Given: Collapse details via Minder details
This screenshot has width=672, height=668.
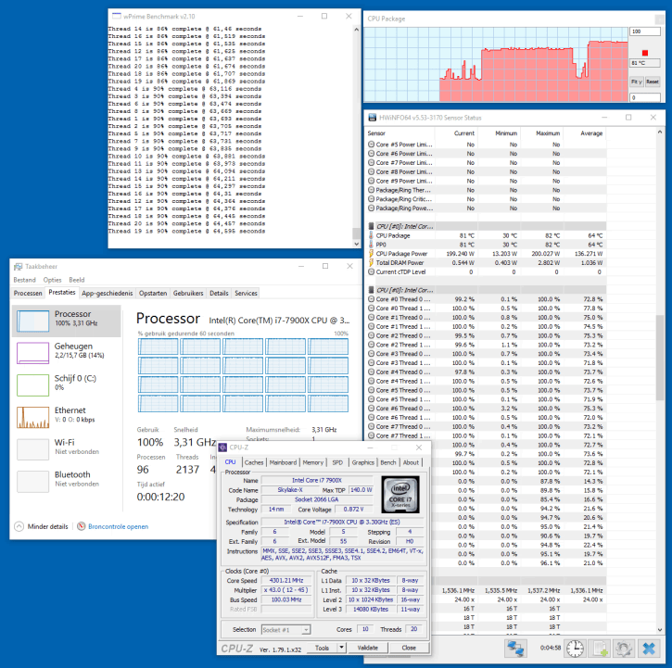Looking at the screenshot, I should pos(41,526).
